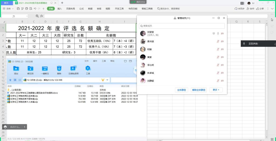Image resolution: width=276 pixels, height=141 pixels.
Task: Click the 添加 (Add) icon in 360压缩
Action: click(x=16, y=69)
